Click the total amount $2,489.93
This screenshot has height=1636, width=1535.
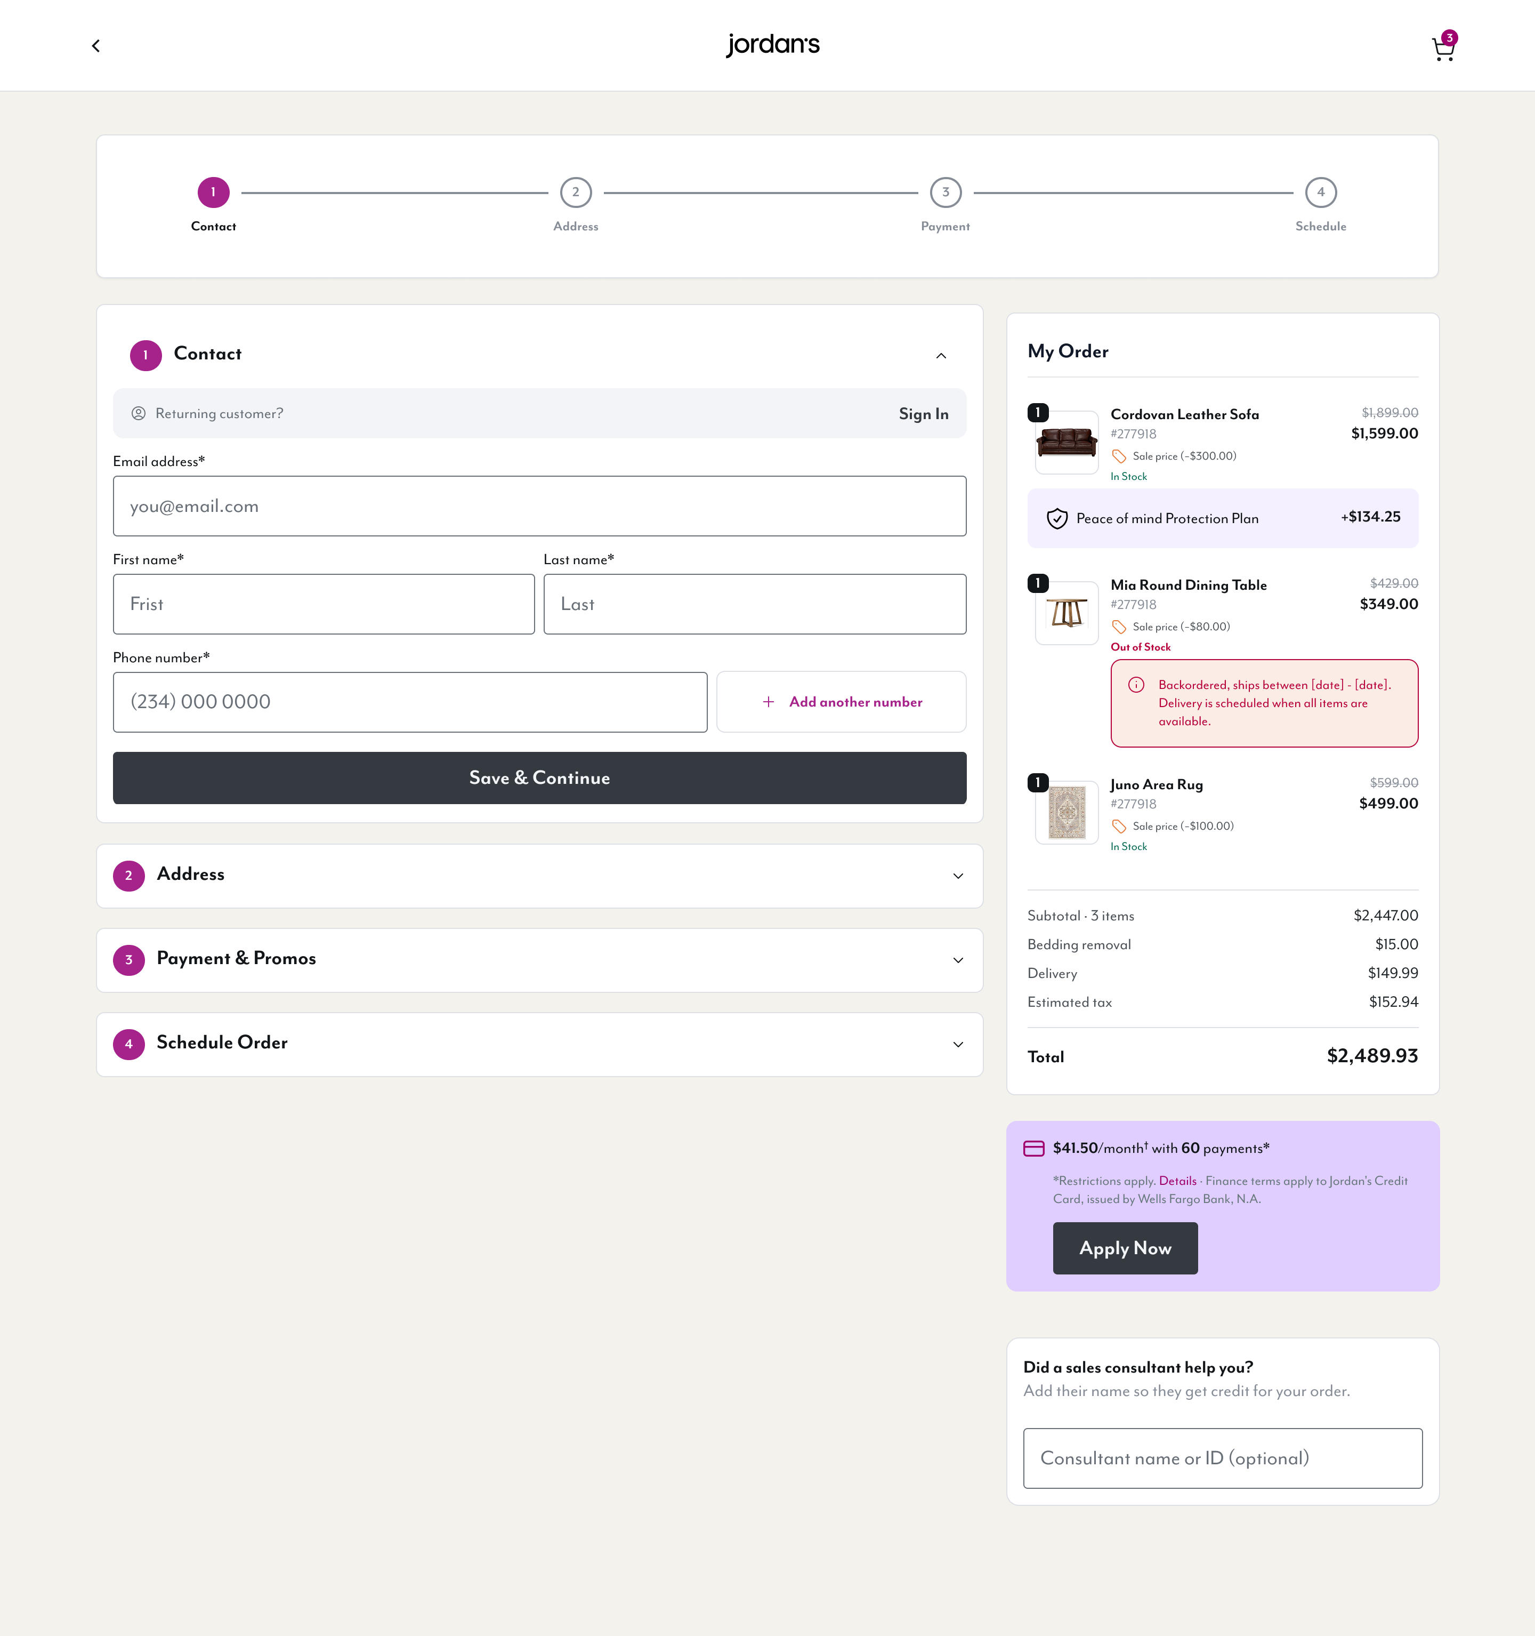coord(1372,1056)
